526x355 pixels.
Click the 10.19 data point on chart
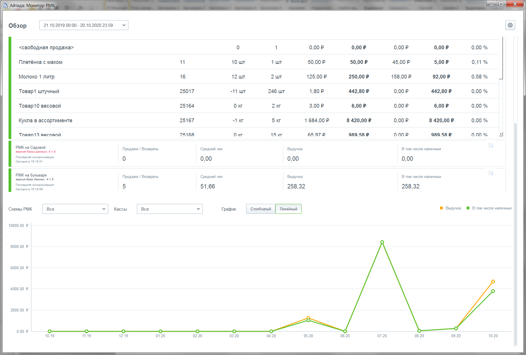pos(50,331)
